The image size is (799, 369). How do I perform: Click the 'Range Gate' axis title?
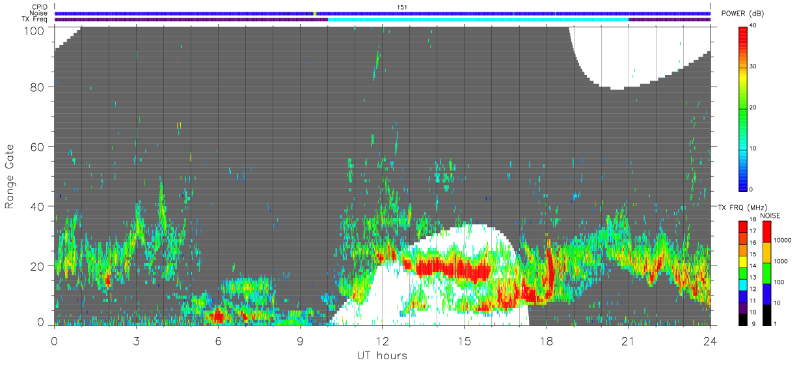coord(10,176)
